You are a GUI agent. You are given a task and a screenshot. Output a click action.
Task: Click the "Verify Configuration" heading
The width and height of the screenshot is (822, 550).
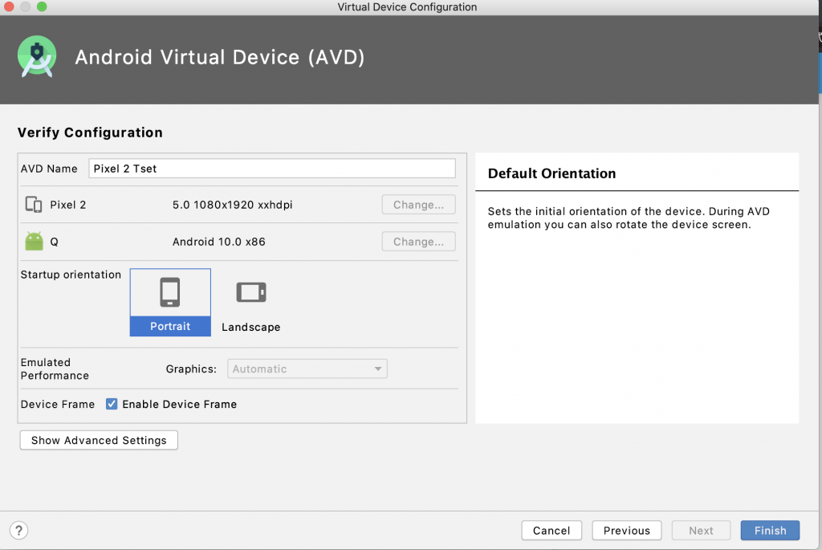(x=90, y=132)
